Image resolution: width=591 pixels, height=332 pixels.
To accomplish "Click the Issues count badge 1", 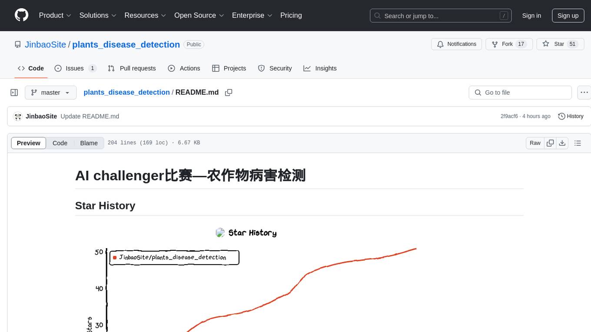I will click(92, 68).
